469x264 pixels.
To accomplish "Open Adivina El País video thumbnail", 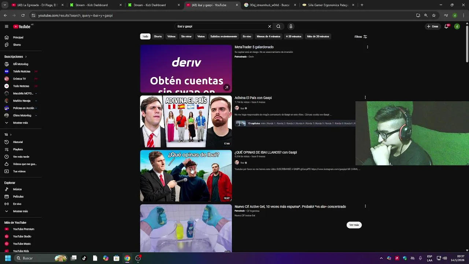I will click(186, 121).
